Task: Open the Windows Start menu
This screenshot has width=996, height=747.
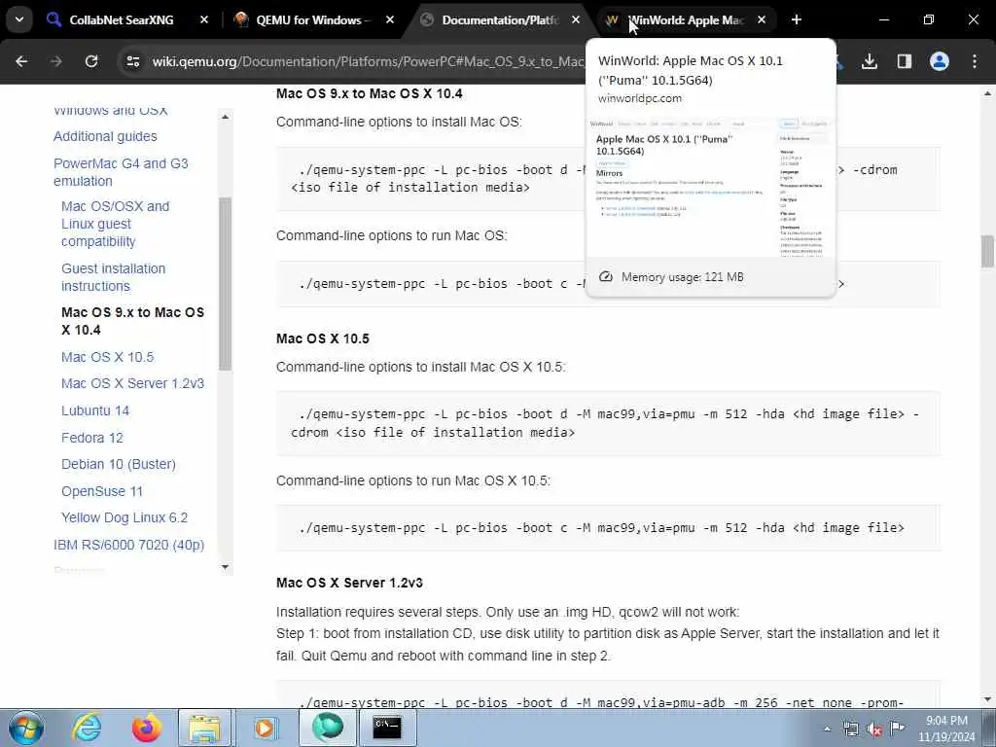Action: coord(25,728)
